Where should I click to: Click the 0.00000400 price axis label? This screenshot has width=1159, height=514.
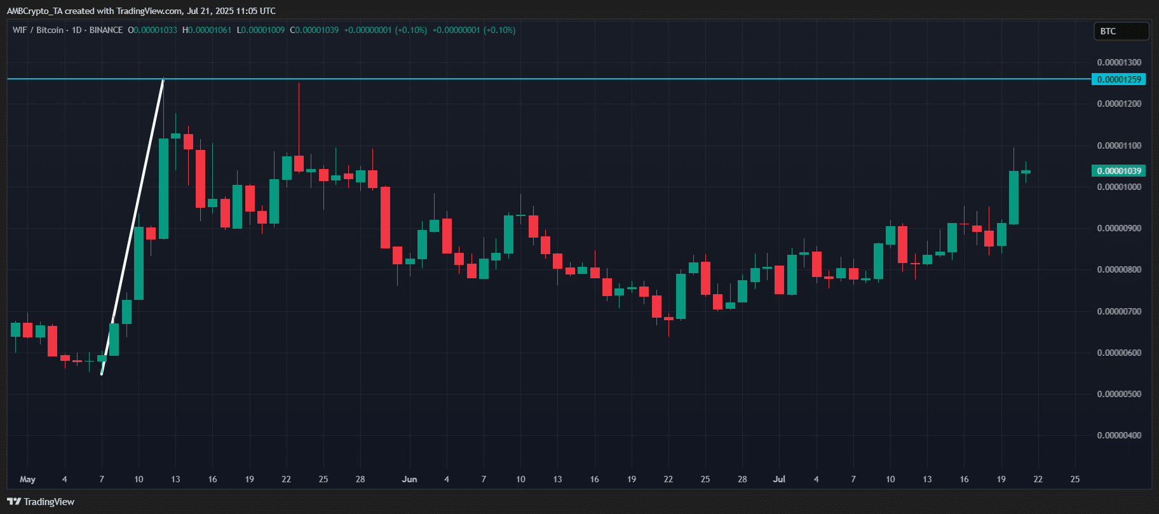tap(1119, 435)
